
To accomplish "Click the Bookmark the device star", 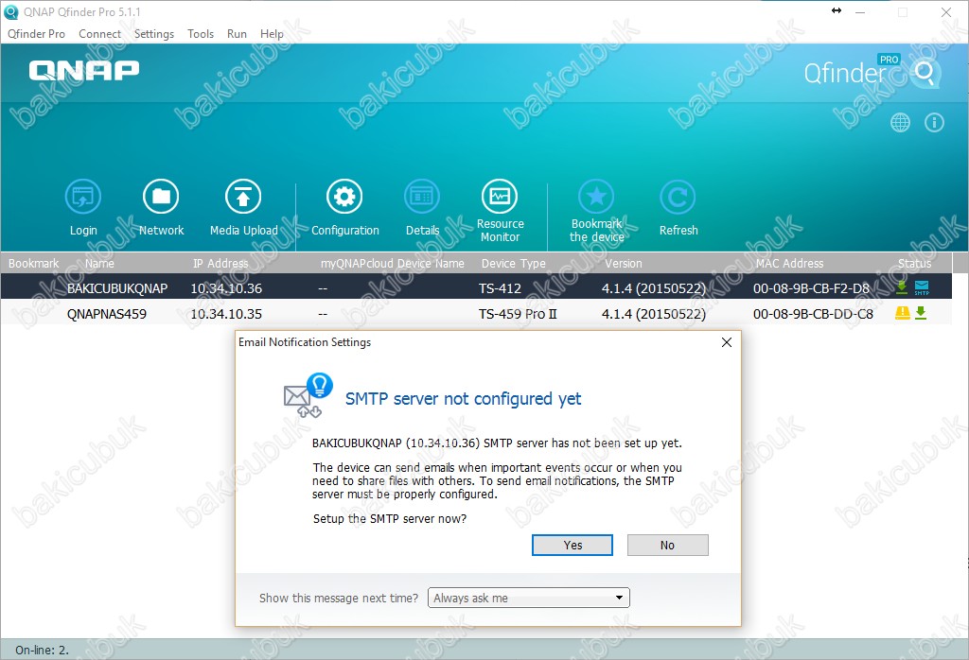I will click(x=596, y=197).
